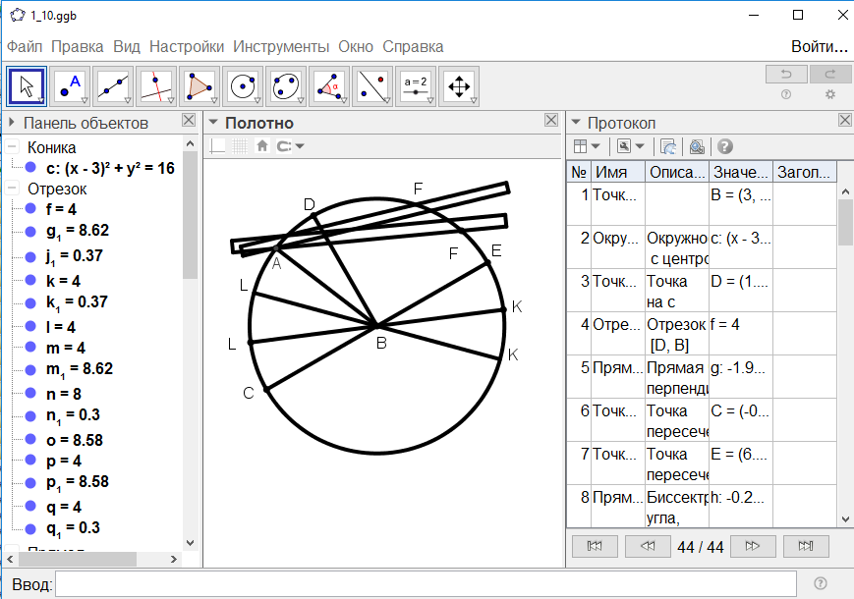Choose the Slider tool (a=2)
Screen dimensions: 854x599
pos(416,86)
